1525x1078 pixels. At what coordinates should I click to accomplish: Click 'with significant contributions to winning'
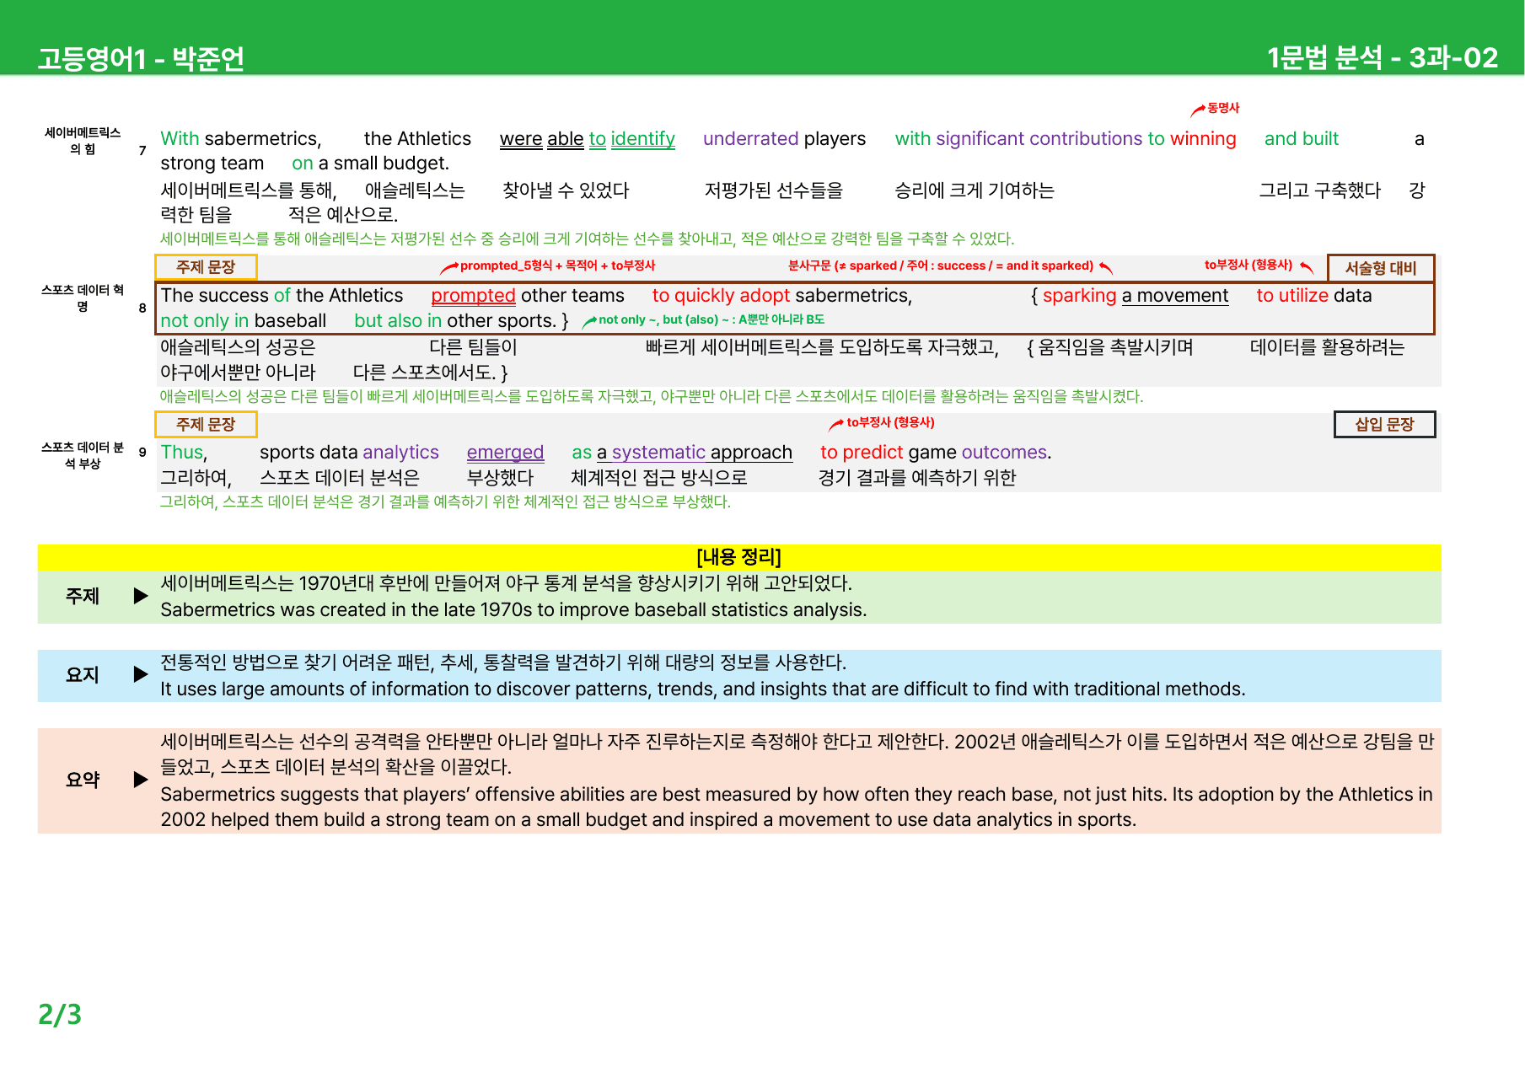pyautogui.click(x=1066, y=138)
